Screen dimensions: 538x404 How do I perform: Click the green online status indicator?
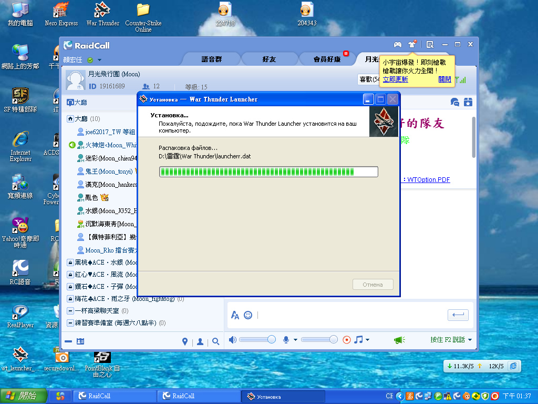click(x=90, y=60)
